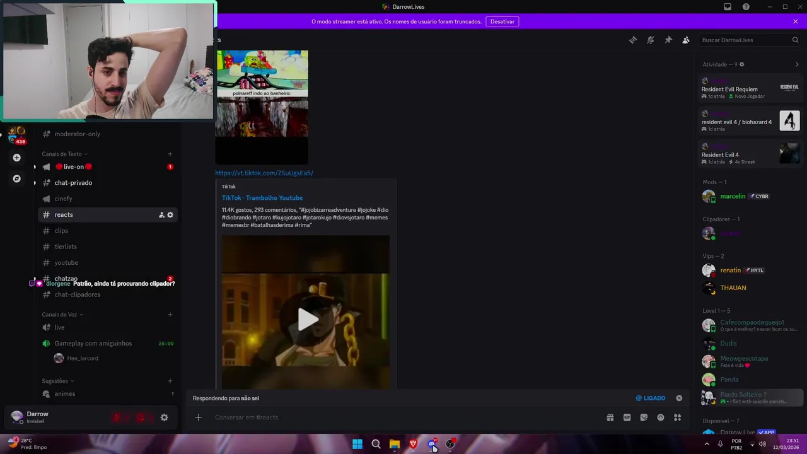This screenshot has width=807, height=454.
Task: Open the gift icon in message bar
Action: click(610, 417)
